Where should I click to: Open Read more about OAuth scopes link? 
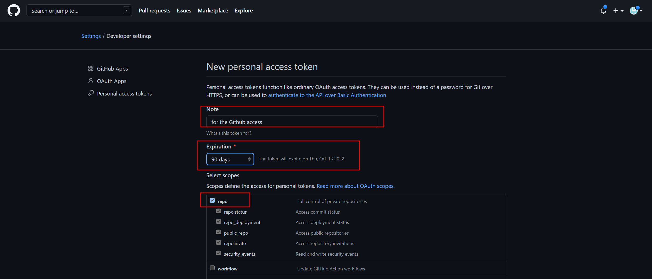point(355,186)
